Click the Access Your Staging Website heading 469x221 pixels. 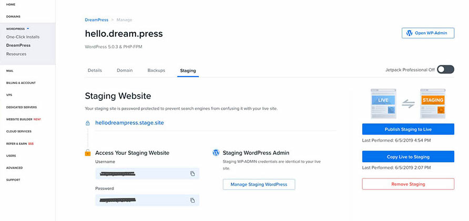point(132,153)
